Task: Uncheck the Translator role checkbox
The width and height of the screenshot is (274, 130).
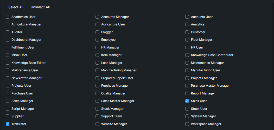Action: coord(8,124)
